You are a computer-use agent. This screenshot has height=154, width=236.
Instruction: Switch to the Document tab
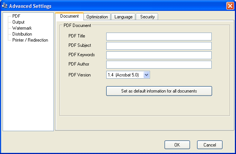pos(70,16)
